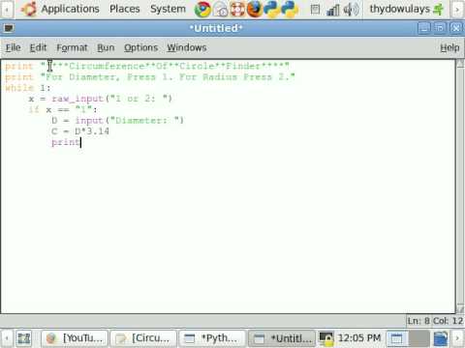Open the System menu
Image resolution: width=465 pixels, height=348 pixels.
tap(168, 9)
